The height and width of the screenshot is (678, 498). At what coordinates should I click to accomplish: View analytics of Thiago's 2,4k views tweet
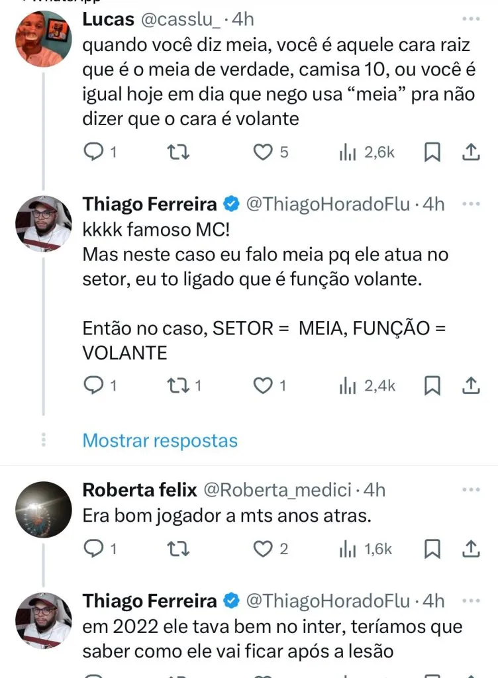[x=368, y=385]
